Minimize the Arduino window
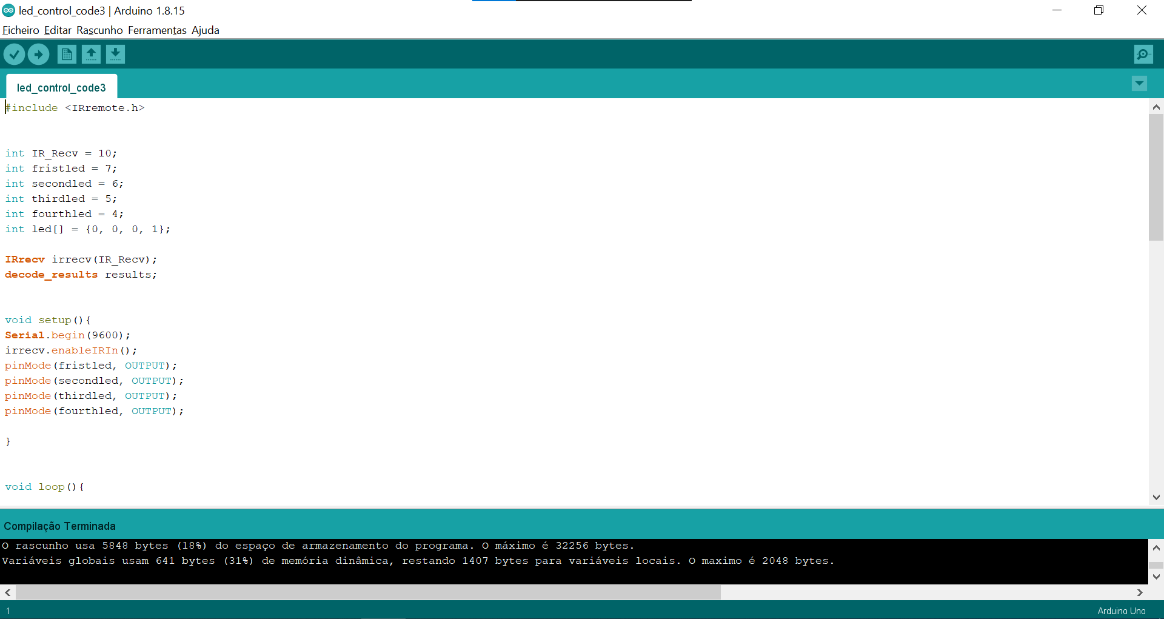The image size is (1164, 619). coord(1057,10)
